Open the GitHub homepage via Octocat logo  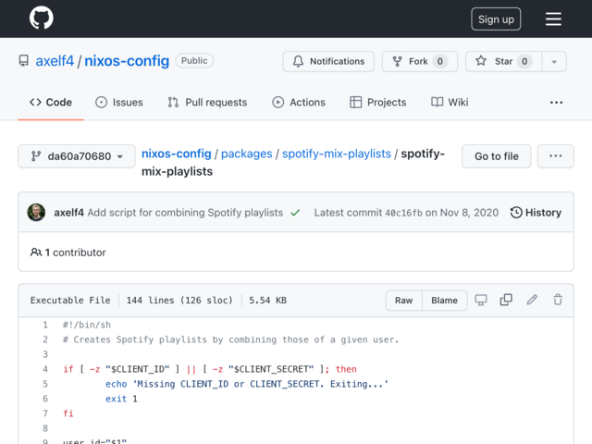42,18
